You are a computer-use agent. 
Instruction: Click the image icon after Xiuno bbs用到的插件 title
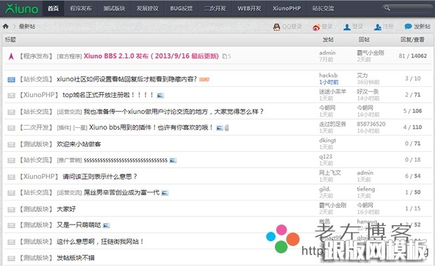pos(220,128)
